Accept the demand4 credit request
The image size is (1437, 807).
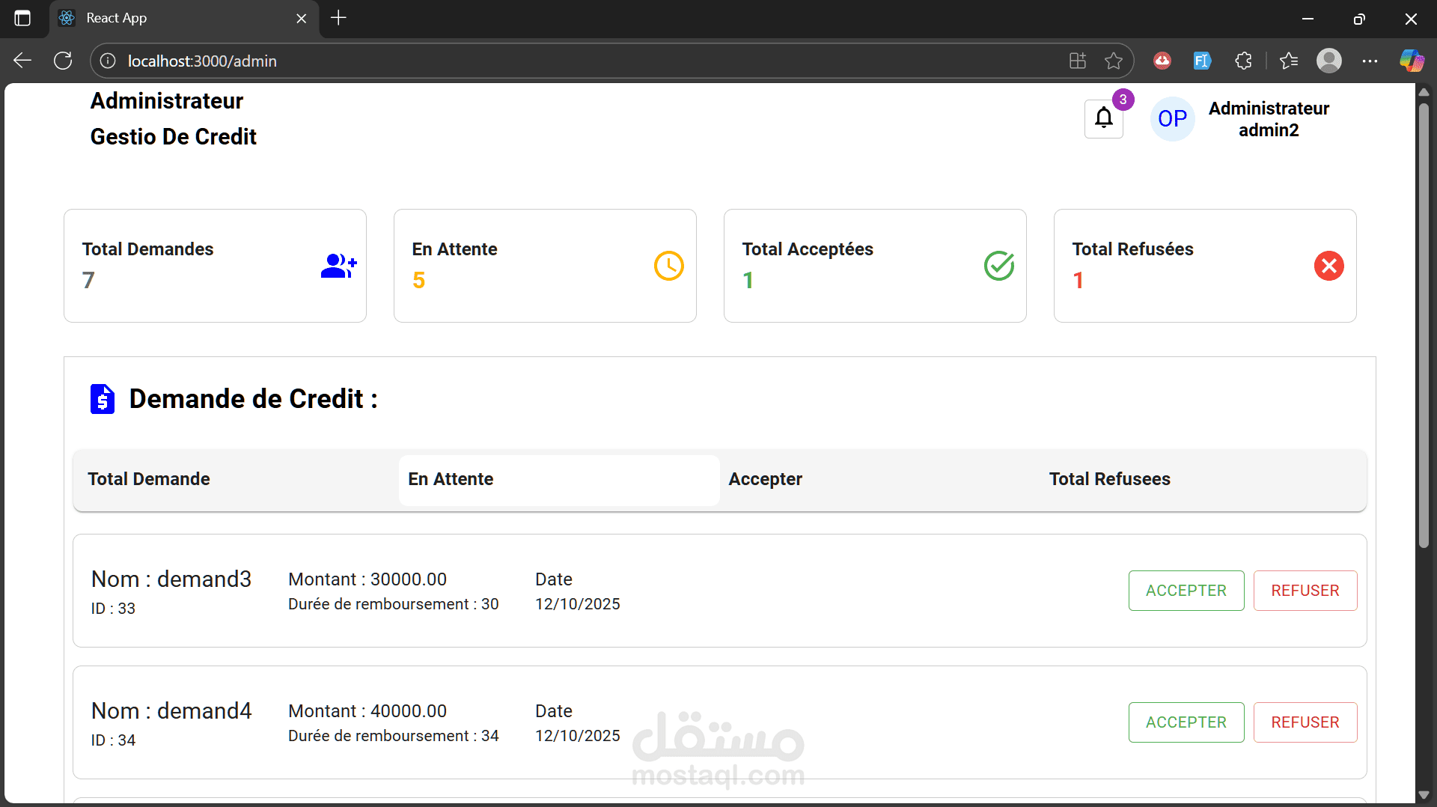pos(1186,722)
